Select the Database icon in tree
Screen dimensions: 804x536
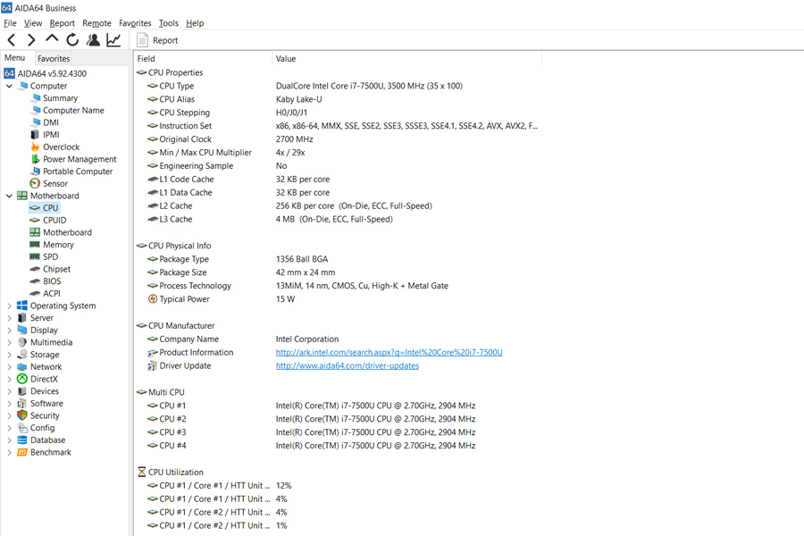tap(22, 440)
